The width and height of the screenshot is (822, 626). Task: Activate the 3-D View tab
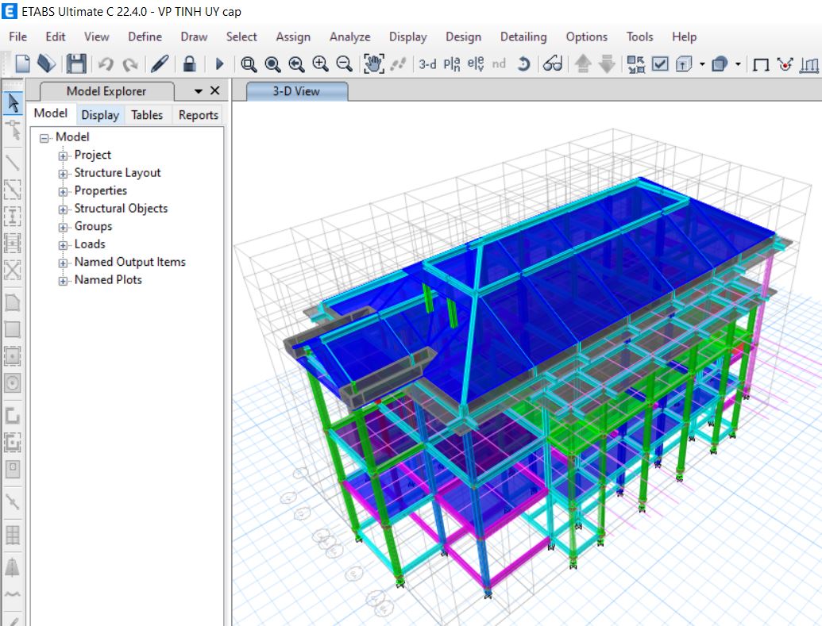coord(296,91)
